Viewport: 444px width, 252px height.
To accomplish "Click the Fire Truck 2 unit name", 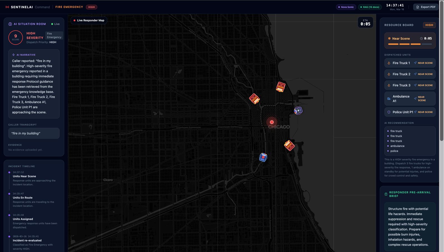I will pyautogui.click(x=401, y=74).
